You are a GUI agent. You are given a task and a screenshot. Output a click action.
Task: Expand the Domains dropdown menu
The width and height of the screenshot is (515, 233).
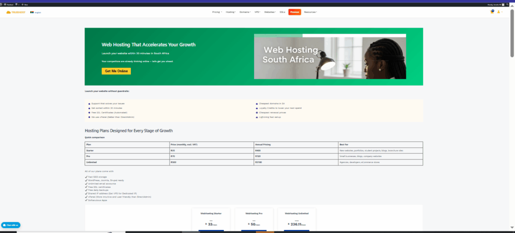click(245, 12)
